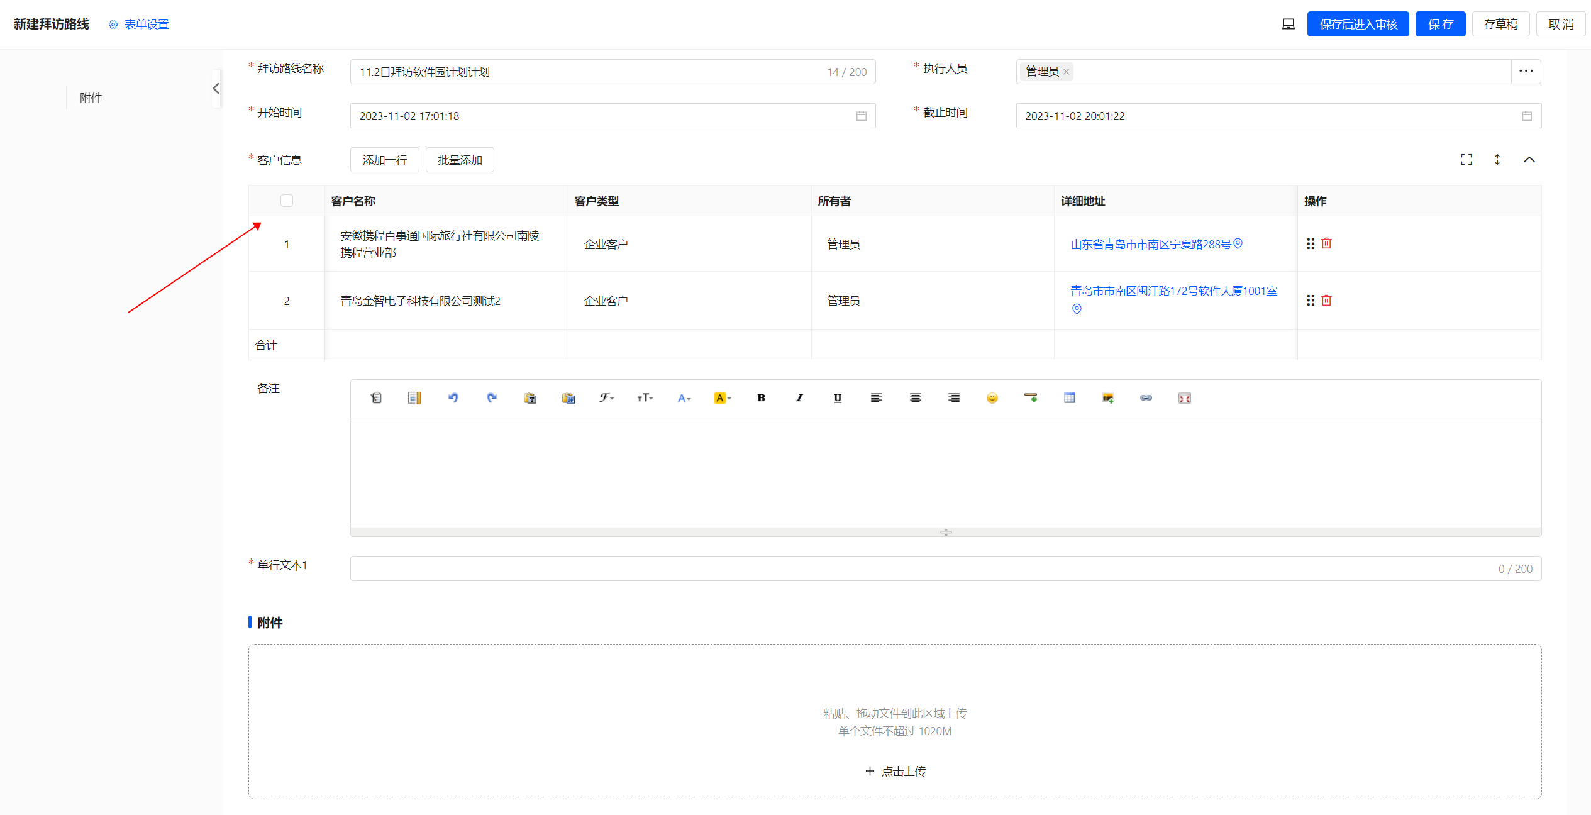Image resolution: width=1591 pixels, height=815 pixels.
Task: Align text right in editor
Action: (954, 397)
